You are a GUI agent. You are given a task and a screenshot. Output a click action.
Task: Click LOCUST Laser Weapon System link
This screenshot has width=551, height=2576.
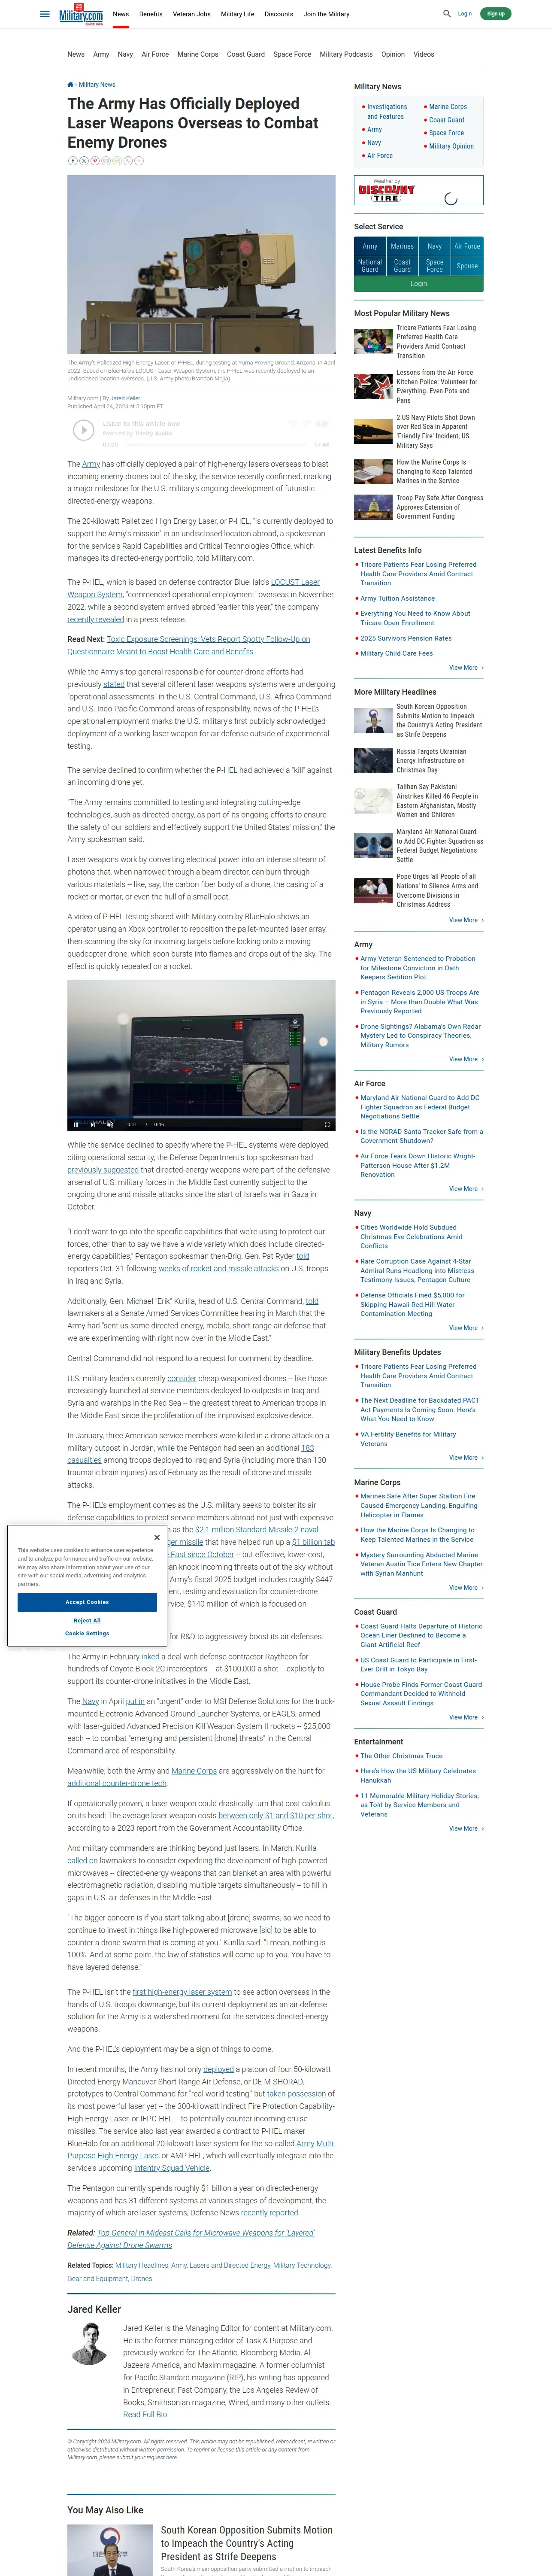(194, 588)
